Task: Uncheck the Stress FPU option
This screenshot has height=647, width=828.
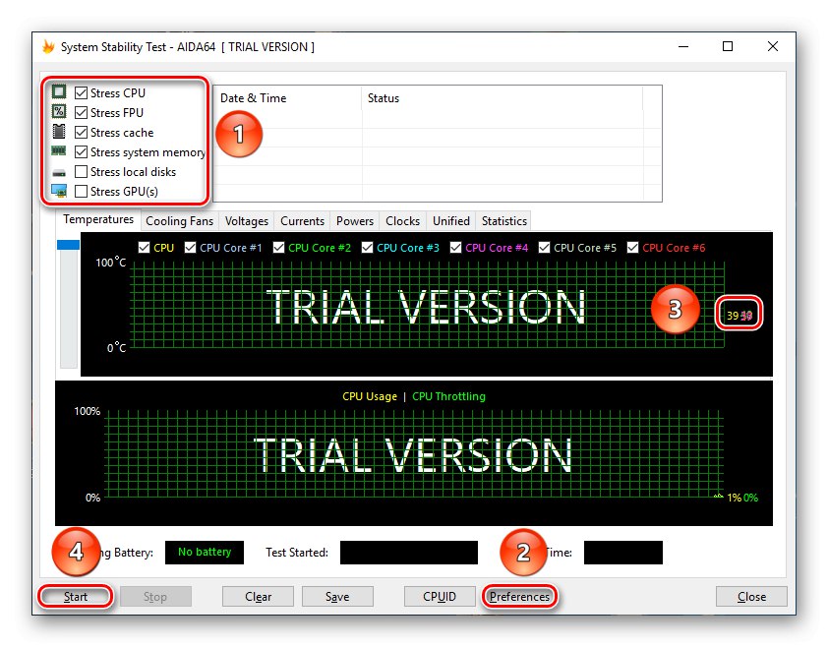Action: (81, 112)
